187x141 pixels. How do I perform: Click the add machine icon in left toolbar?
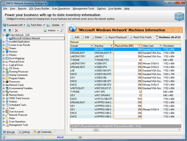click(5, 30)
